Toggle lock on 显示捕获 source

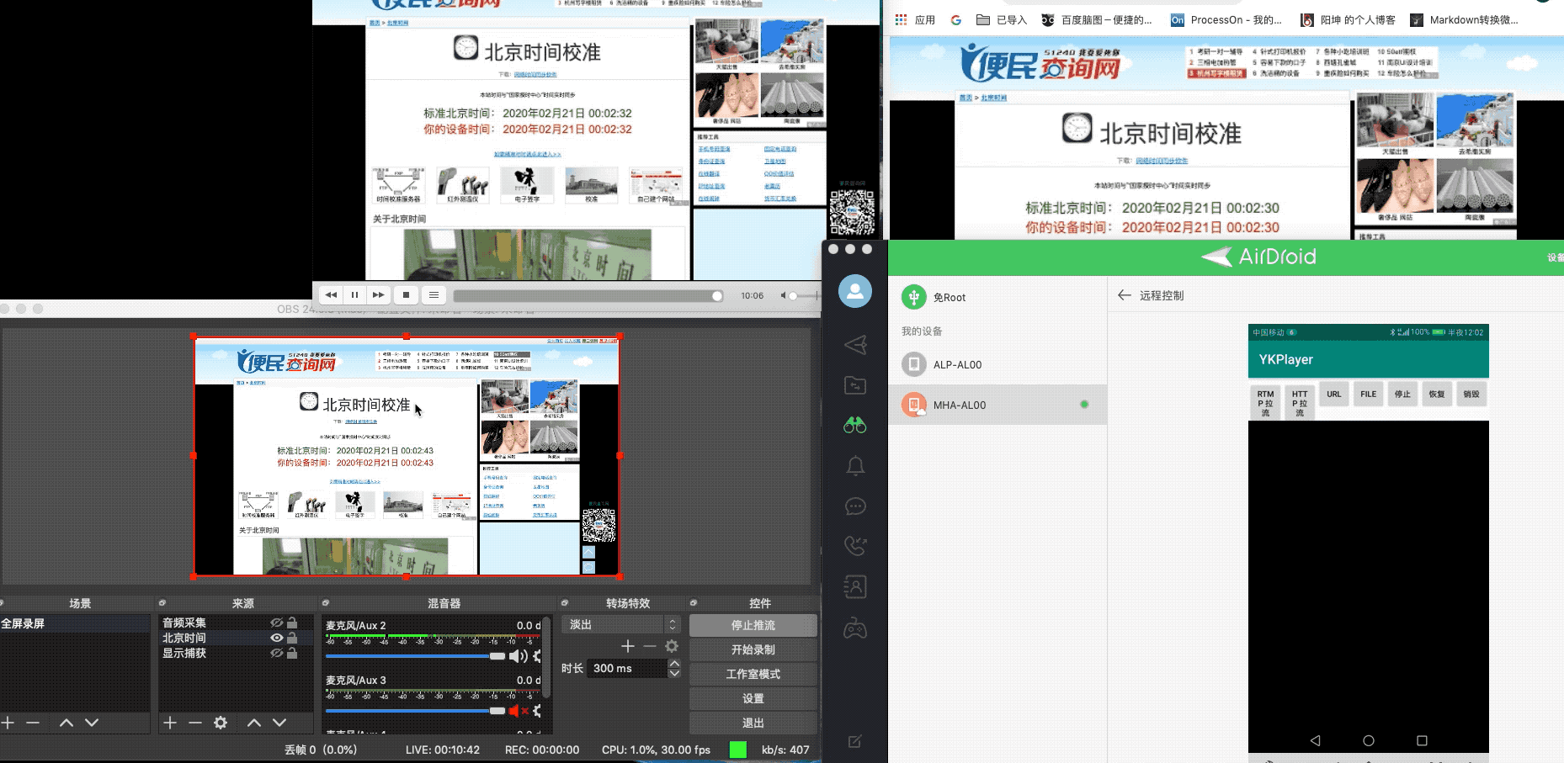pyautogui.click(x=292, y=653)
